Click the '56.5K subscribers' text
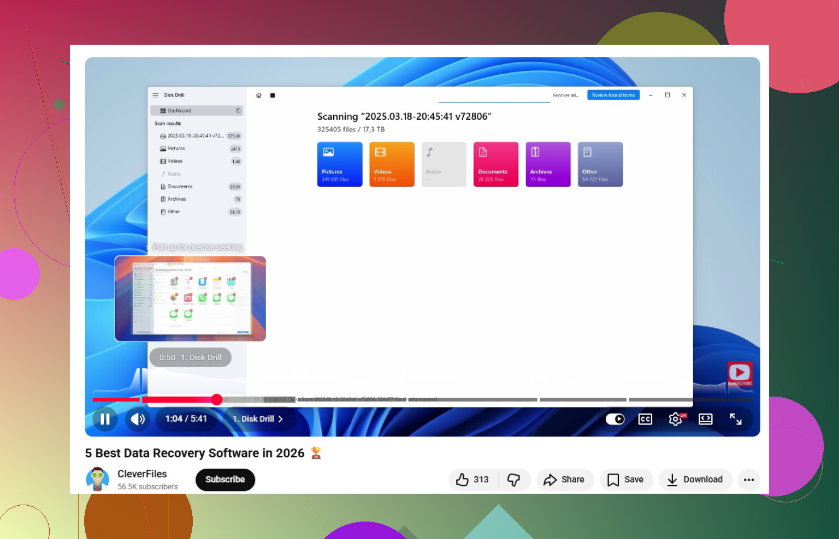The width and height of the screenshot is (839, 539). [147, 487]
